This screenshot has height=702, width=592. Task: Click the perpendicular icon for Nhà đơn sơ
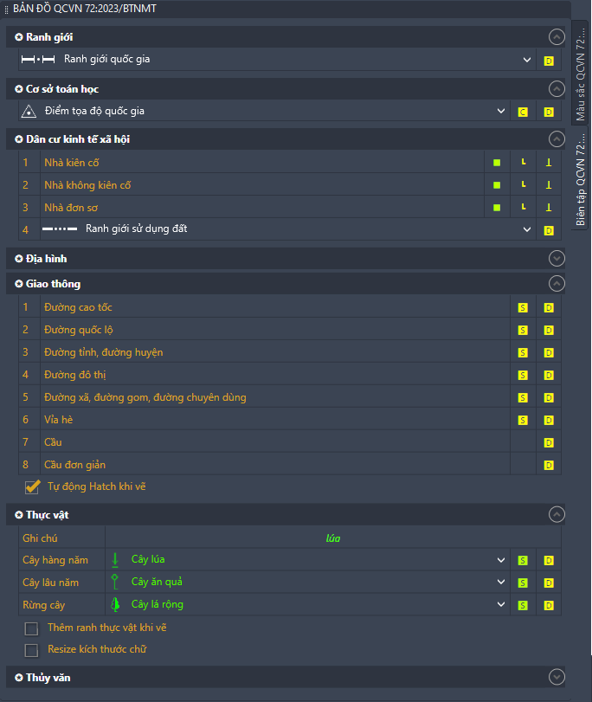[x=549, y=208]
